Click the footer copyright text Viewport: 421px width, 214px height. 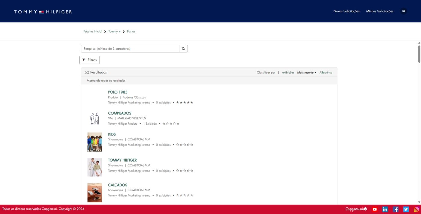(x=43, y=209)
